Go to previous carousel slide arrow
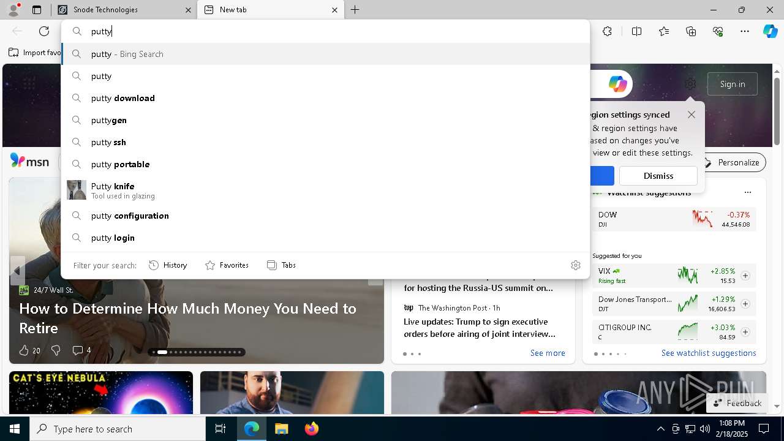The width and height of the screenshot is (784, 441). (x=17, y=271)
